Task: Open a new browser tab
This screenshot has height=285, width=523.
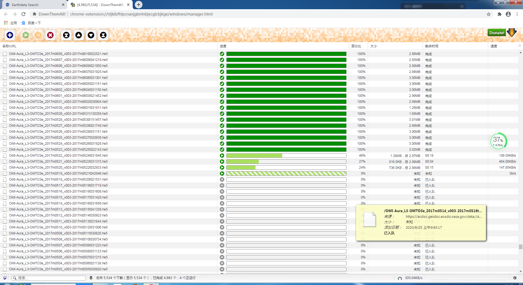Action: click(139, 5)
